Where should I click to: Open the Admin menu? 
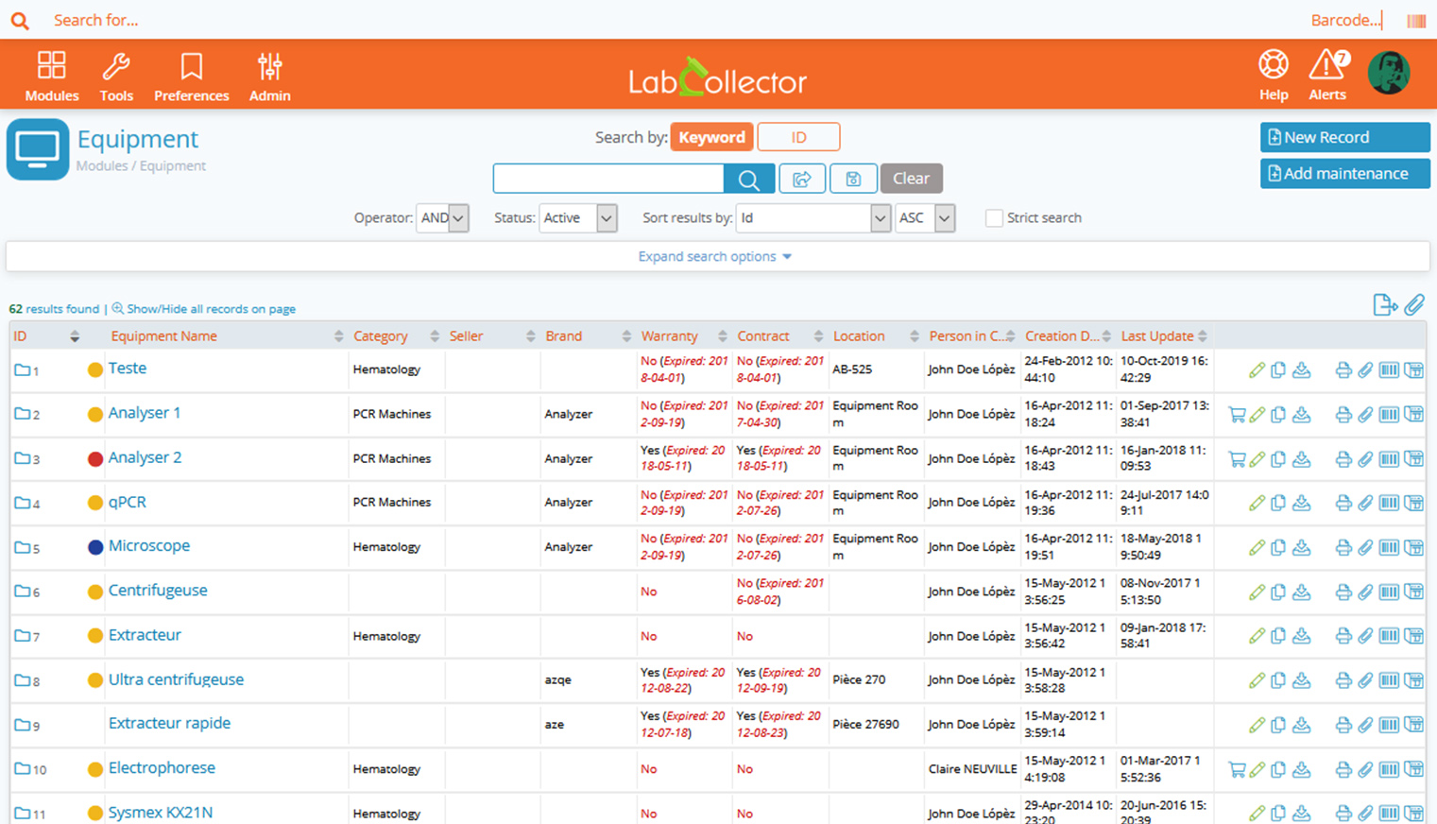tap(270, 76)
